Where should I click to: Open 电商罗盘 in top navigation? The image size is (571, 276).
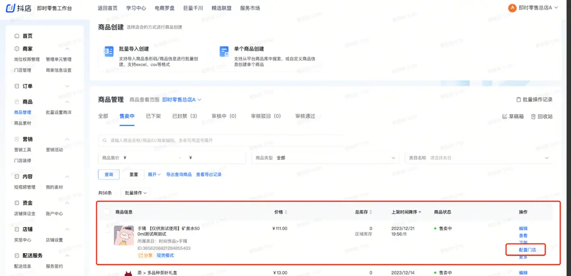click(165, 8)
